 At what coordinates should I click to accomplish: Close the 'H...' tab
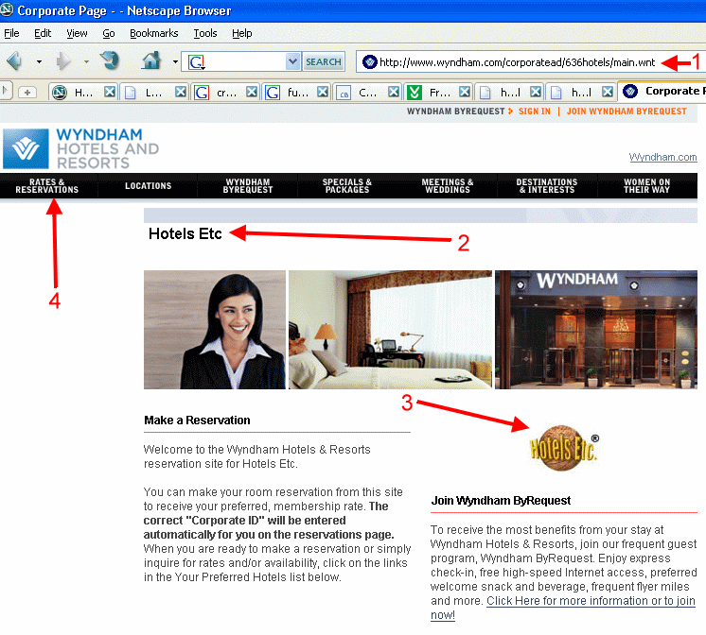click(110, 92)
